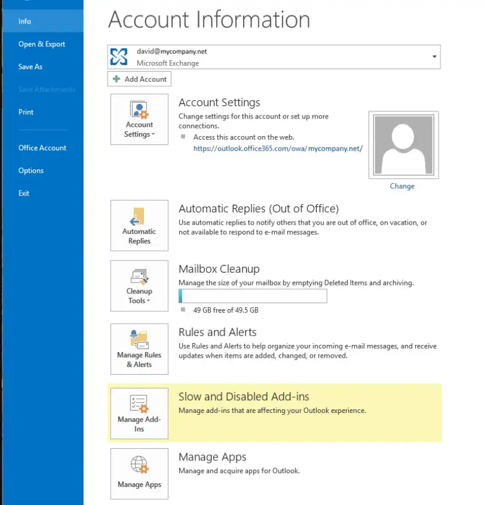
Task: Open Options in the sidebar
Action: tap(31, 170)
